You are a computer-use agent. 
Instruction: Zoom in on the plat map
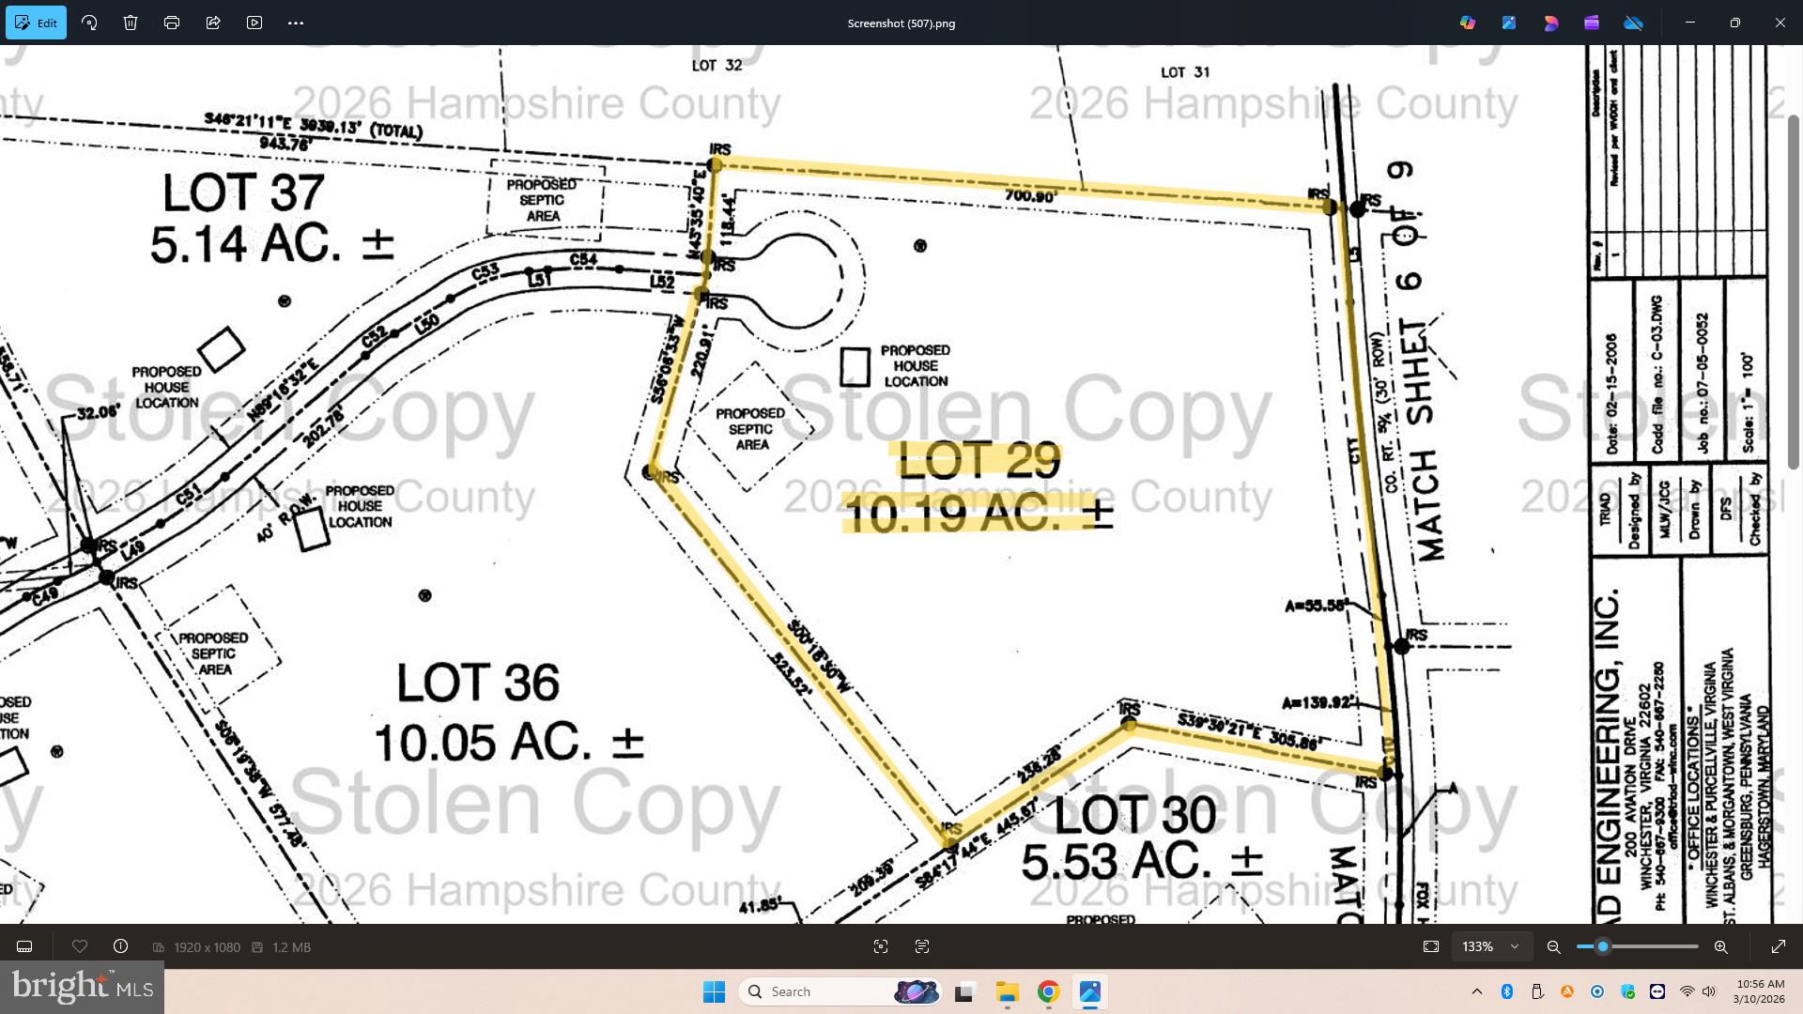1721,946
